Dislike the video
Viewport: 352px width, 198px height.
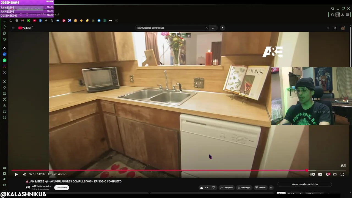tap(213, 188)
